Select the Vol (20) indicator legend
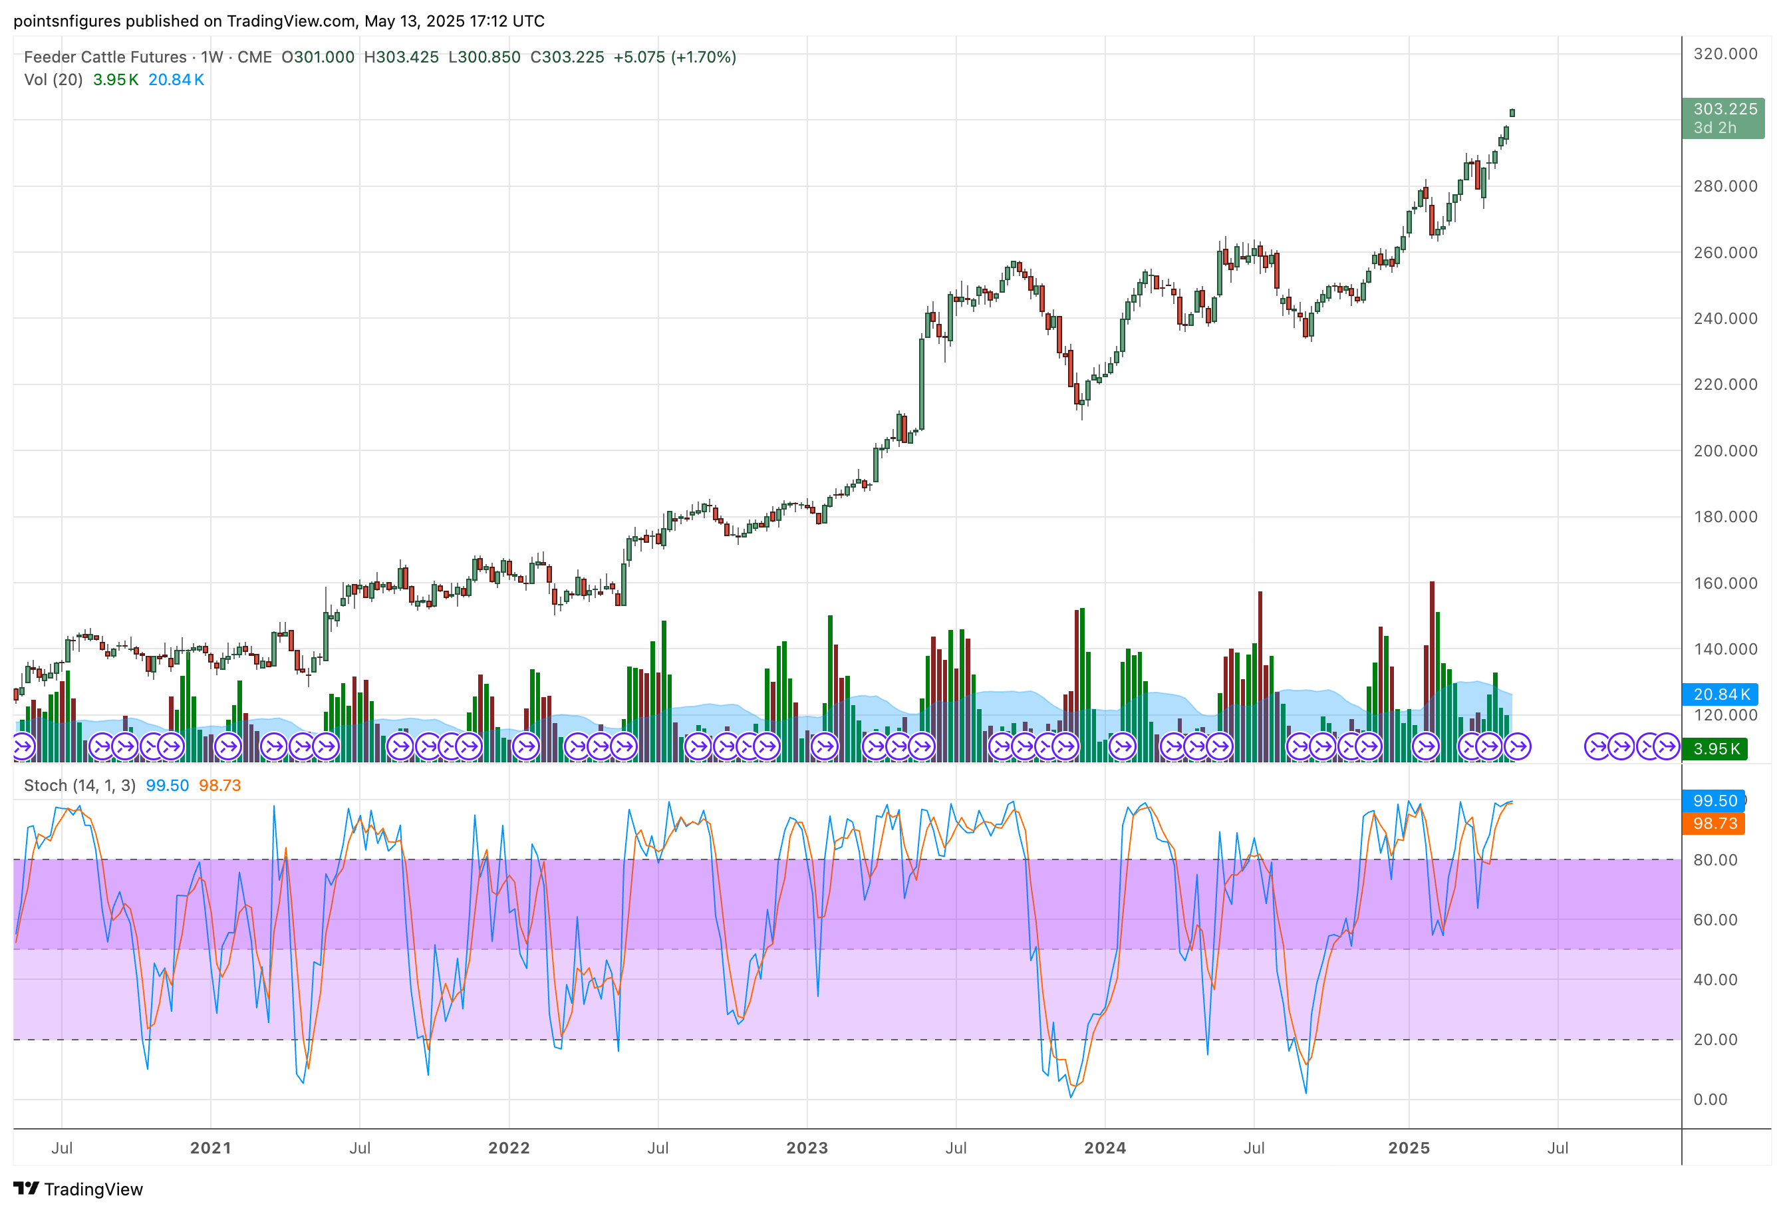1785x1212 pixels. click(53, 80)
